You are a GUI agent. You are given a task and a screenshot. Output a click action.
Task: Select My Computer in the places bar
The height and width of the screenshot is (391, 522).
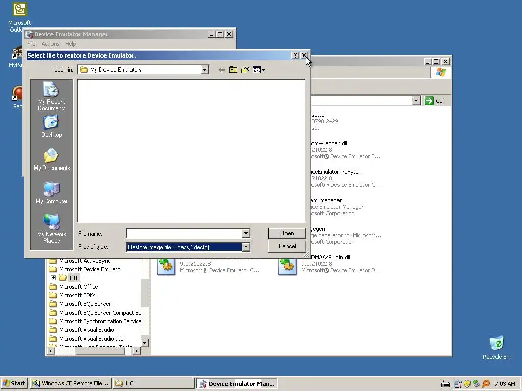coord(51,193)
